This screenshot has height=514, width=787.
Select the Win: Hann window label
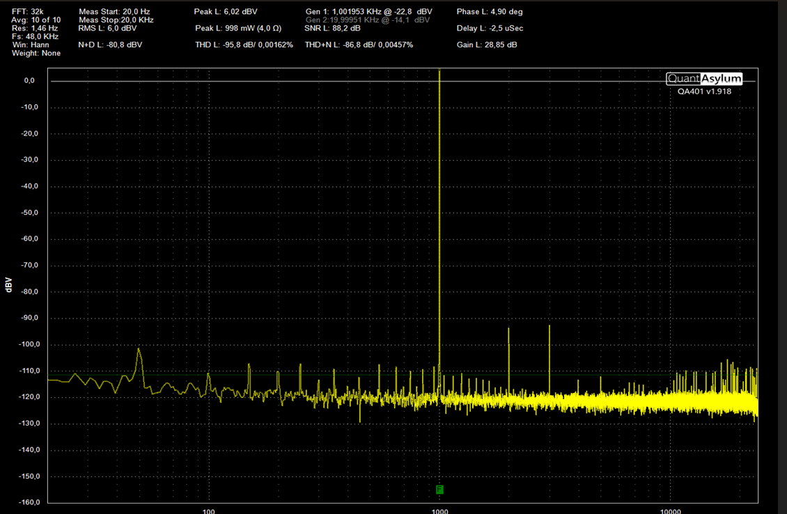[x=31, y=45]
